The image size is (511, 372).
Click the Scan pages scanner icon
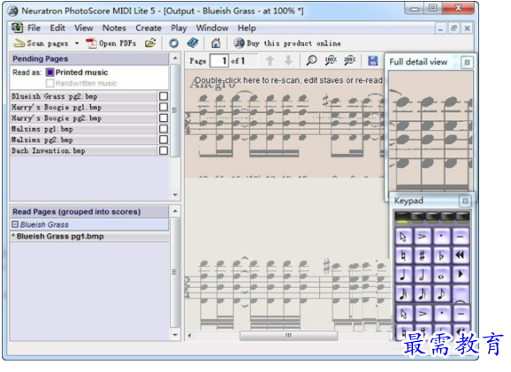(19, 43)
